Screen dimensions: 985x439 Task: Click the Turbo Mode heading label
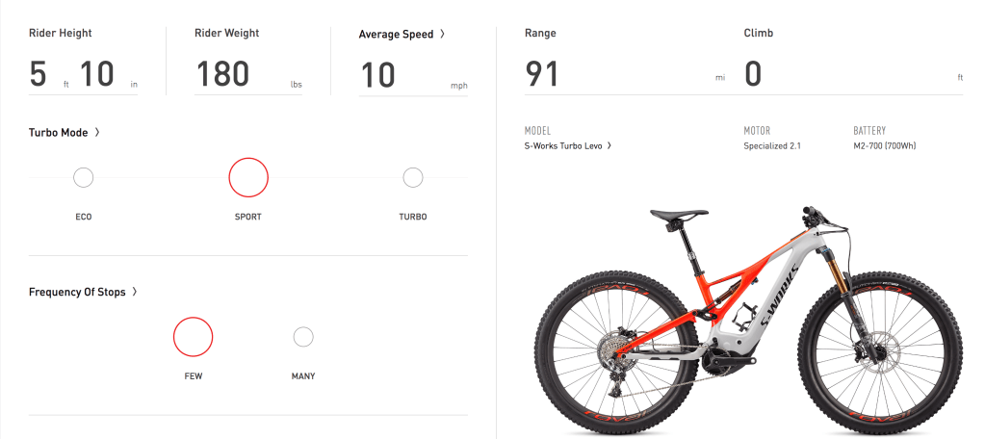pyautogui.click(x=59, y=132)
